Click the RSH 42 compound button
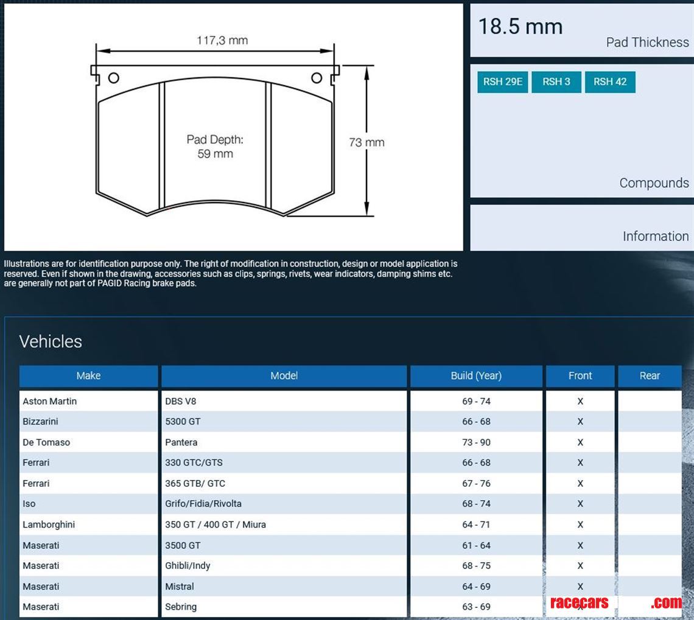The height and width of the screenshot is (620, 694). pyautogui.click(x=609, y=82)
